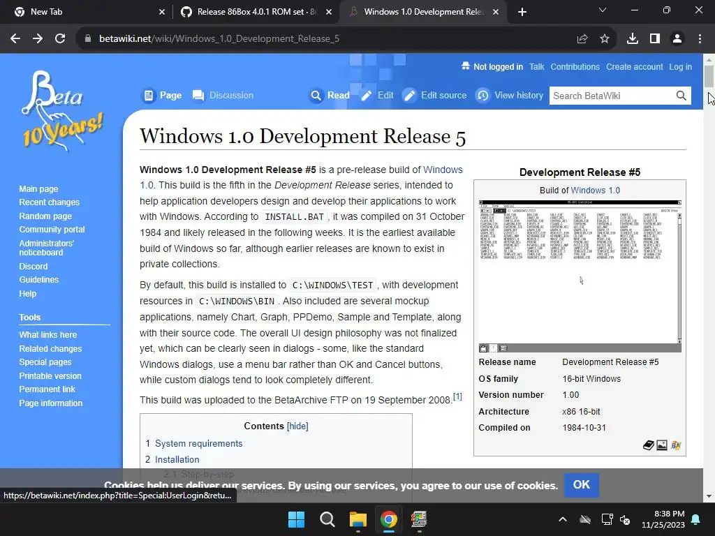Open View history
The width and height of the screenshot is (715, 536).
pos(510,95)
